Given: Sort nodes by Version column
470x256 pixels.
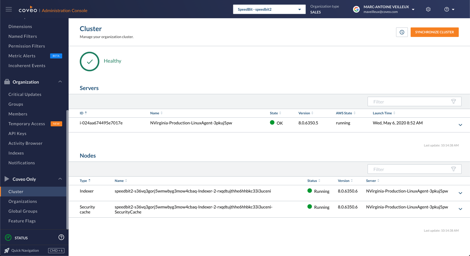Looking at the screenshot, I should coord(345,181).
